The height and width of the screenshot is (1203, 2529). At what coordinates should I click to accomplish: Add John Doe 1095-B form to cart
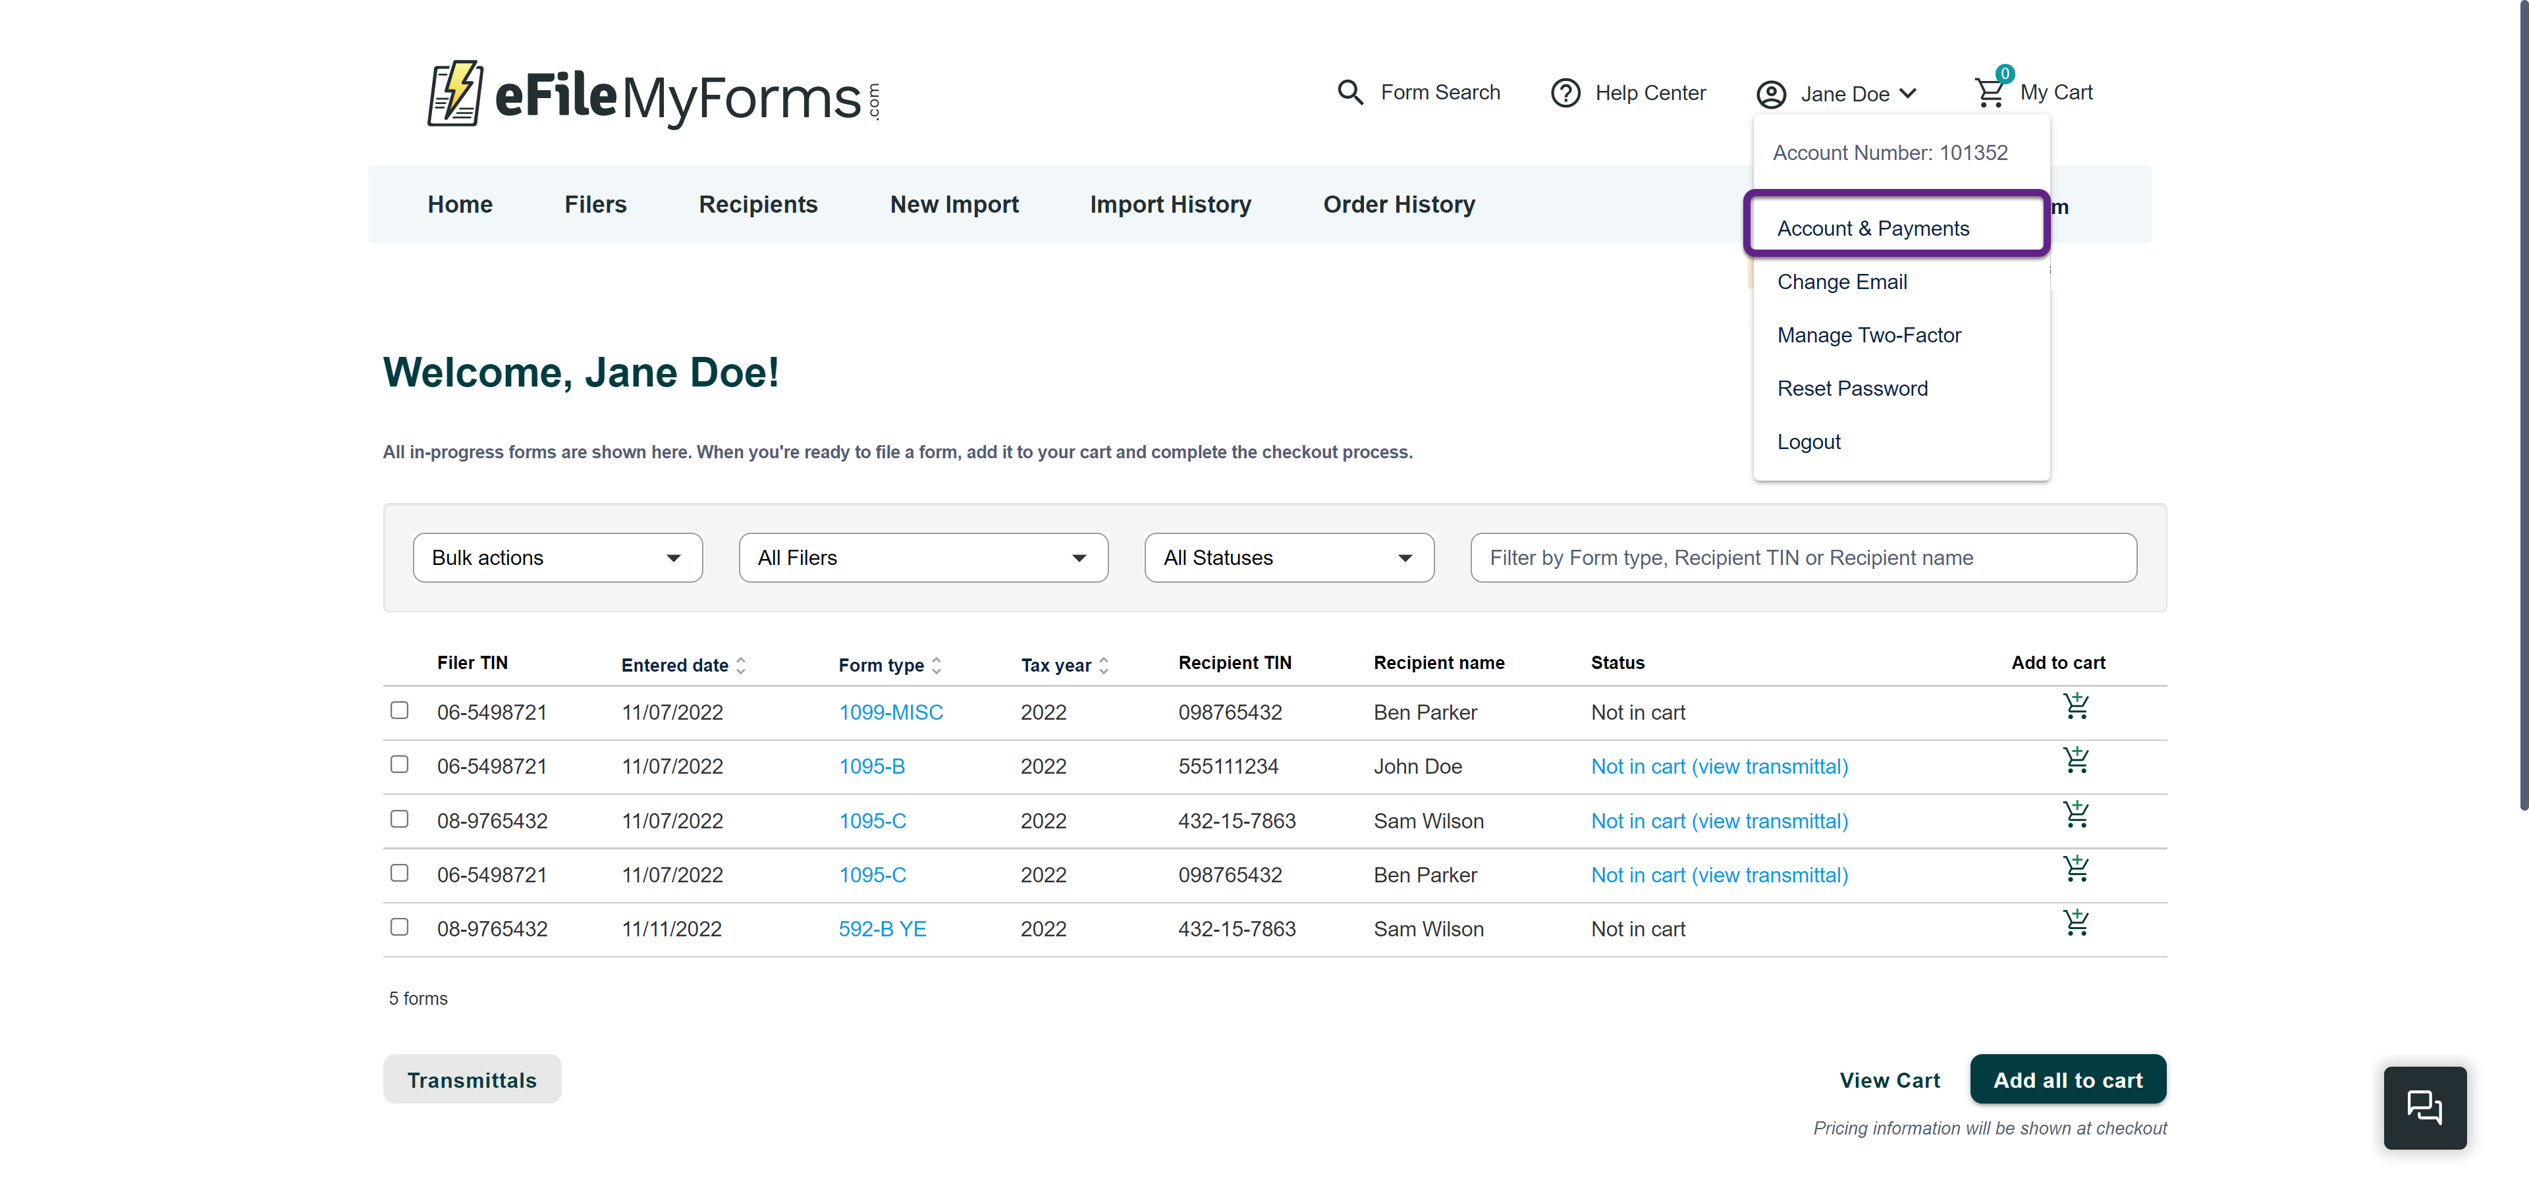click(x=2075, y=761)
